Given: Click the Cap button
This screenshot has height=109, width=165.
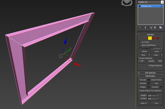Looking at the screenshot, I should [x=156, y=83].
